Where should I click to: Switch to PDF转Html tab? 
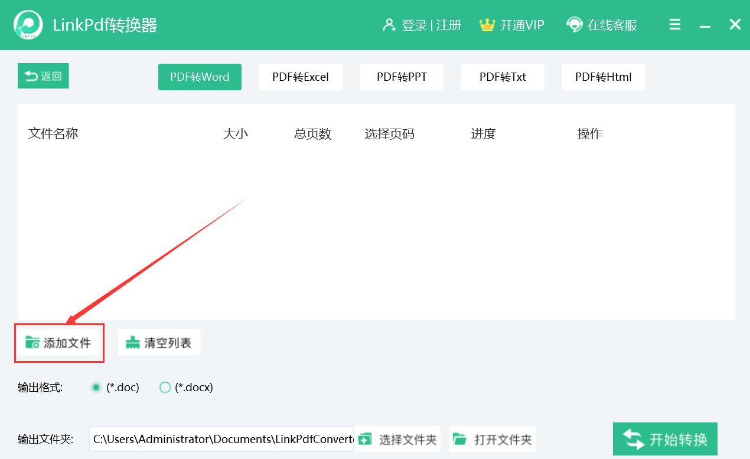point(604,77)
